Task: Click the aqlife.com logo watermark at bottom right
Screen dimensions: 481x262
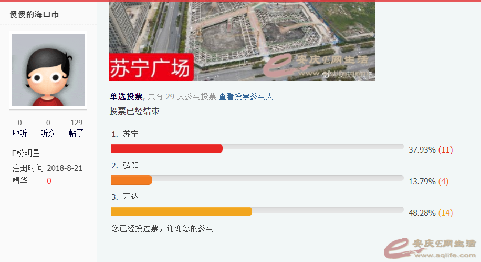Action: [430, 247]
